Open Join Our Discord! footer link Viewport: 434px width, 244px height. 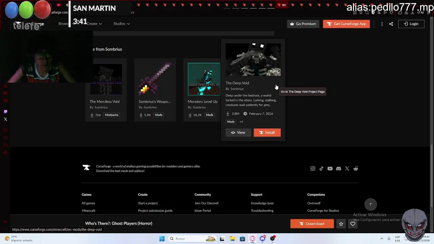pos(206,203)
